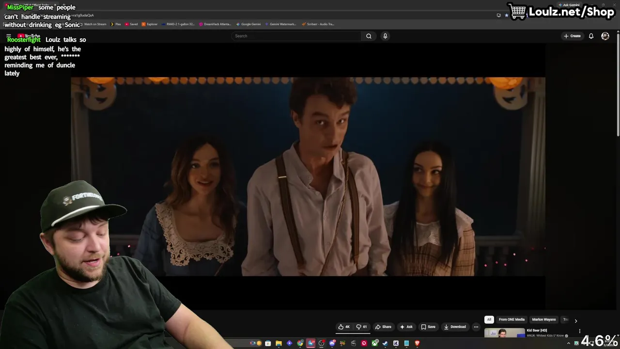Start voice search with the microphone
This screenshot has height=349, width=620.
(x=385, y=36)
